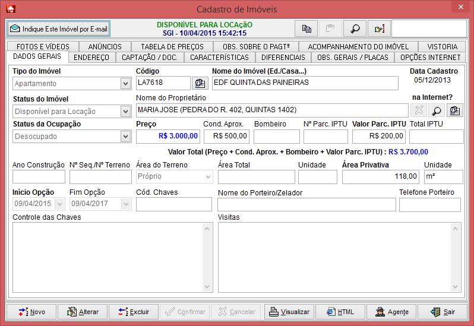Click the pointing hand icon in top toolbar

click(378, 29)
